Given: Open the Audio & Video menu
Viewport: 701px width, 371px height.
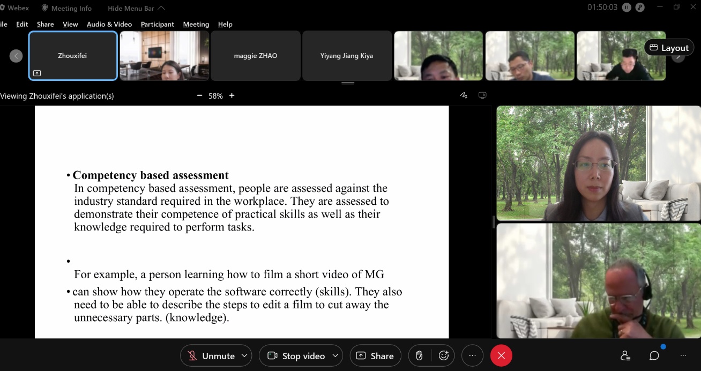Looking at the screenshot, I should [x=109, y=24].
